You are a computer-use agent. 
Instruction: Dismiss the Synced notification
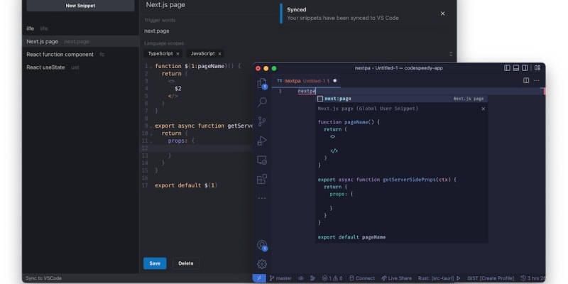[443, 13]
